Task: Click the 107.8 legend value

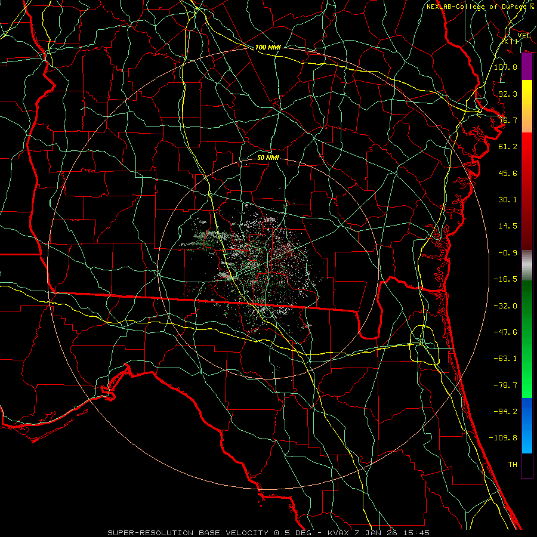Action: 505,67
